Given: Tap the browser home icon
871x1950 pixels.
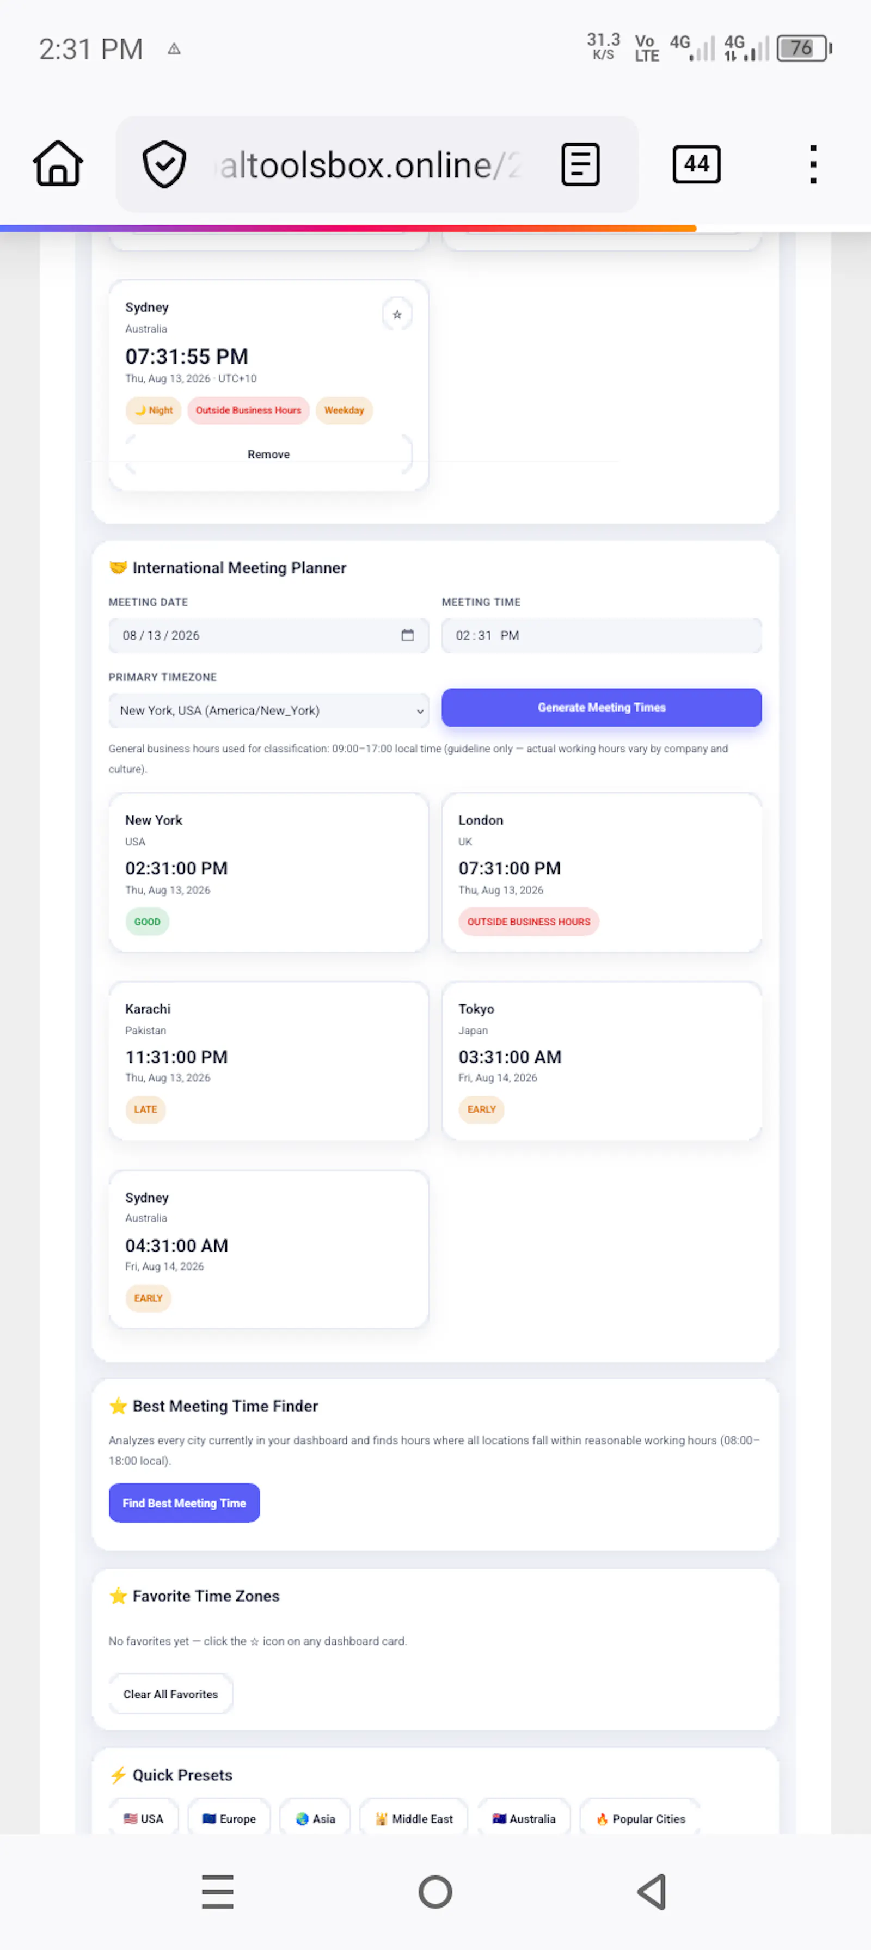Looking at the screenshot, I should [x=58, y=163].
